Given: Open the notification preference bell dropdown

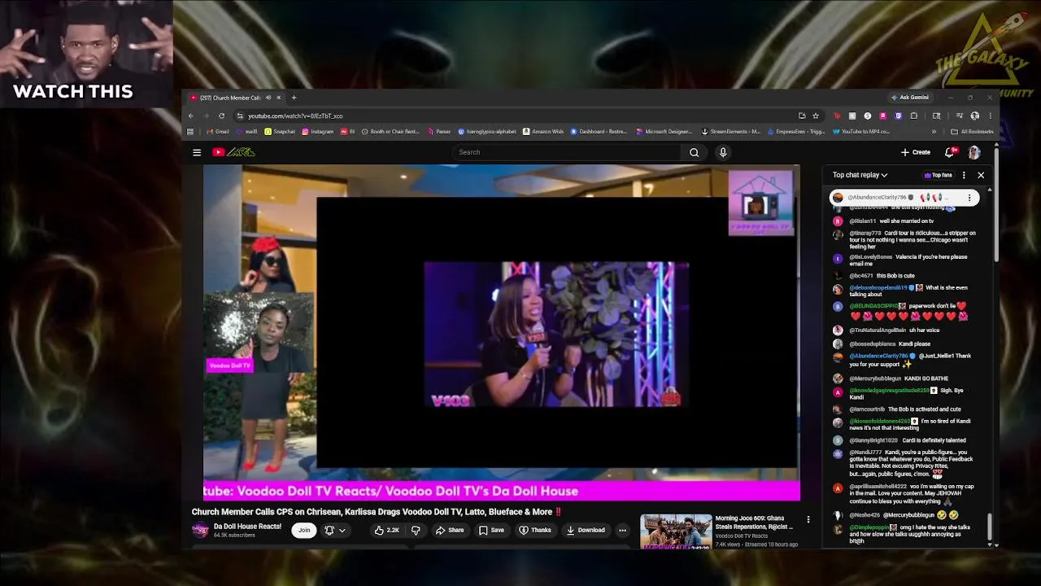Looking at the screenshot, I should 334,531.
